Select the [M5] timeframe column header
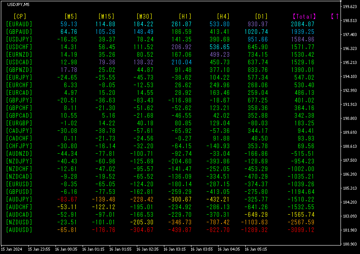Viewport: 360px width, 254px height. click(x=71, y=16)
